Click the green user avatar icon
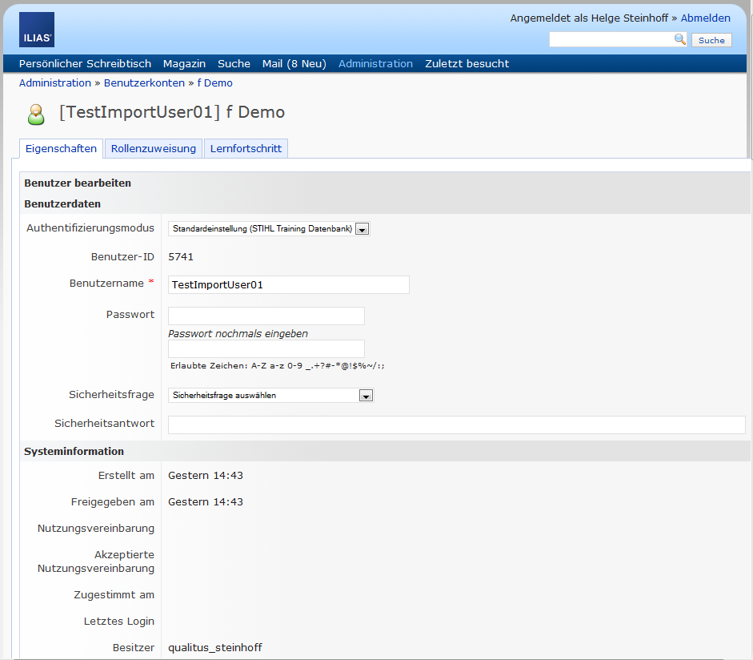Viewport: 753px width, 660px height. point(36,115)
